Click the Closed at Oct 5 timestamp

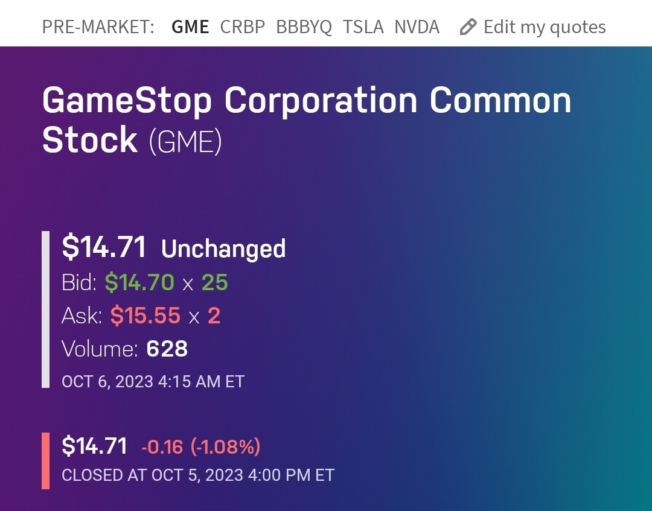(197, 475)
